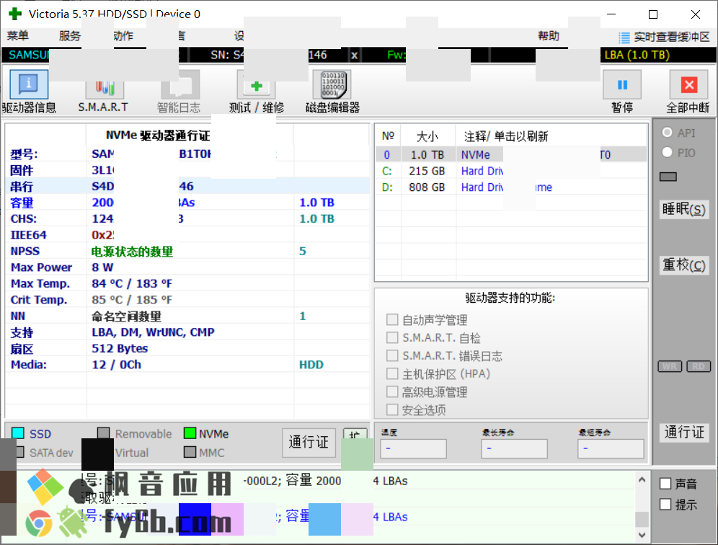Open the Disk Editor (磁盘编辑器) toolbar icon
Viewport: 718px width, 545px height.
point(332,84)
